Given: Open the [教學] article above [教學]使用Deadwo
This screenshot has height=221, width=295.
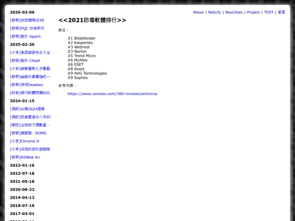Looking at the screenshot, I should [30, 77].
